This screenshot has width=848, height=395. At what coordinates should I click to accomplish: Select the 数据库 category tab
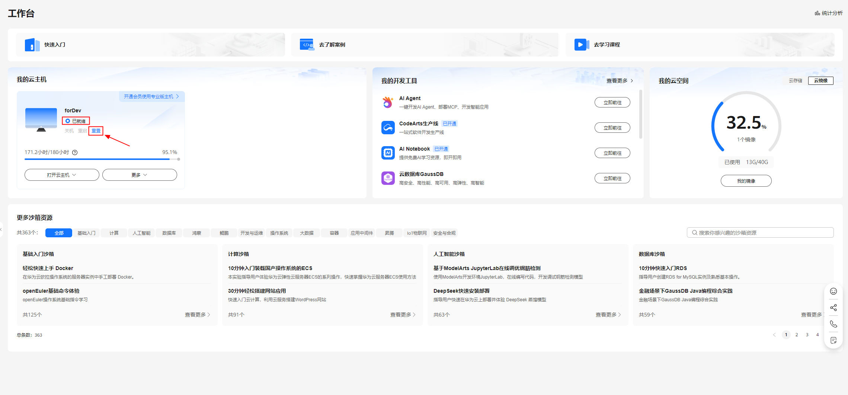click(169, 233)
